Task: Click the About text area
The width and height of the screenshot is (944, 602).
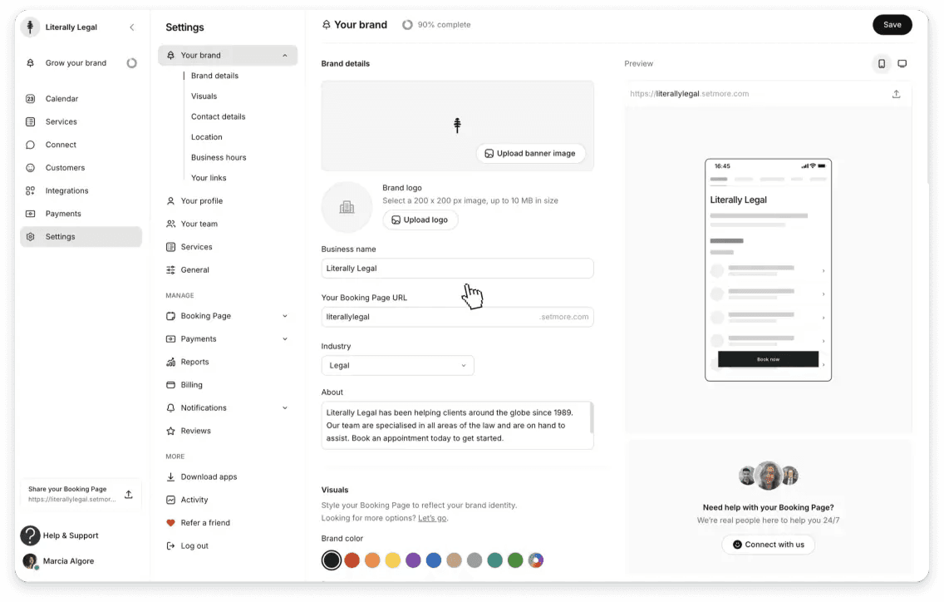Action: point(458,426)
